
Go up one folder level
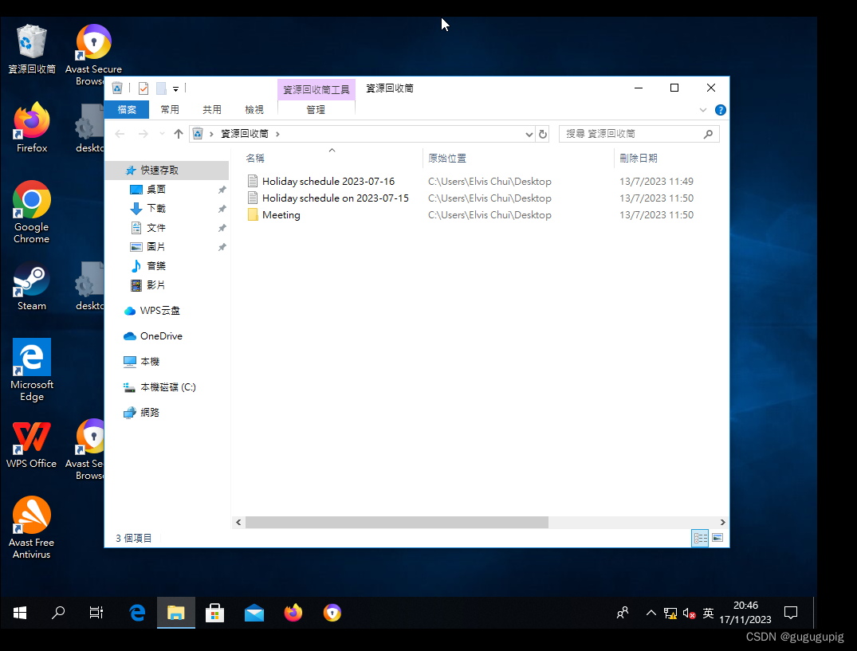[179, 134]
